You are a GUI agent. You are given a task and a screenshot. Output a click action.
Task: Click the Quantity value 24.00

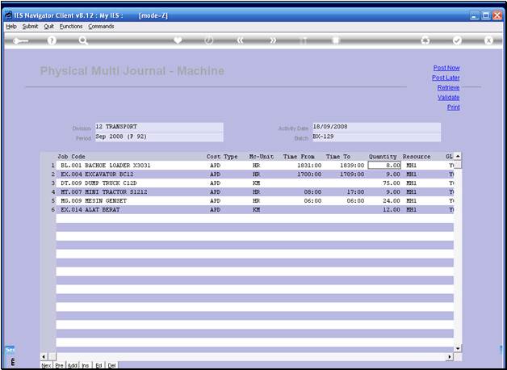[391, 201]
